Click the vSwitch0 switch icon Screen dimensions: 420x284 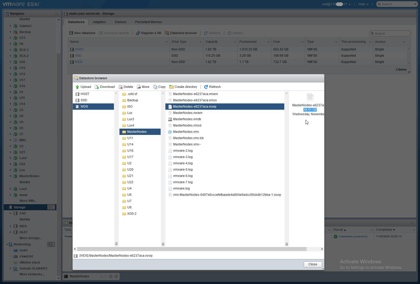coord(15,256)
